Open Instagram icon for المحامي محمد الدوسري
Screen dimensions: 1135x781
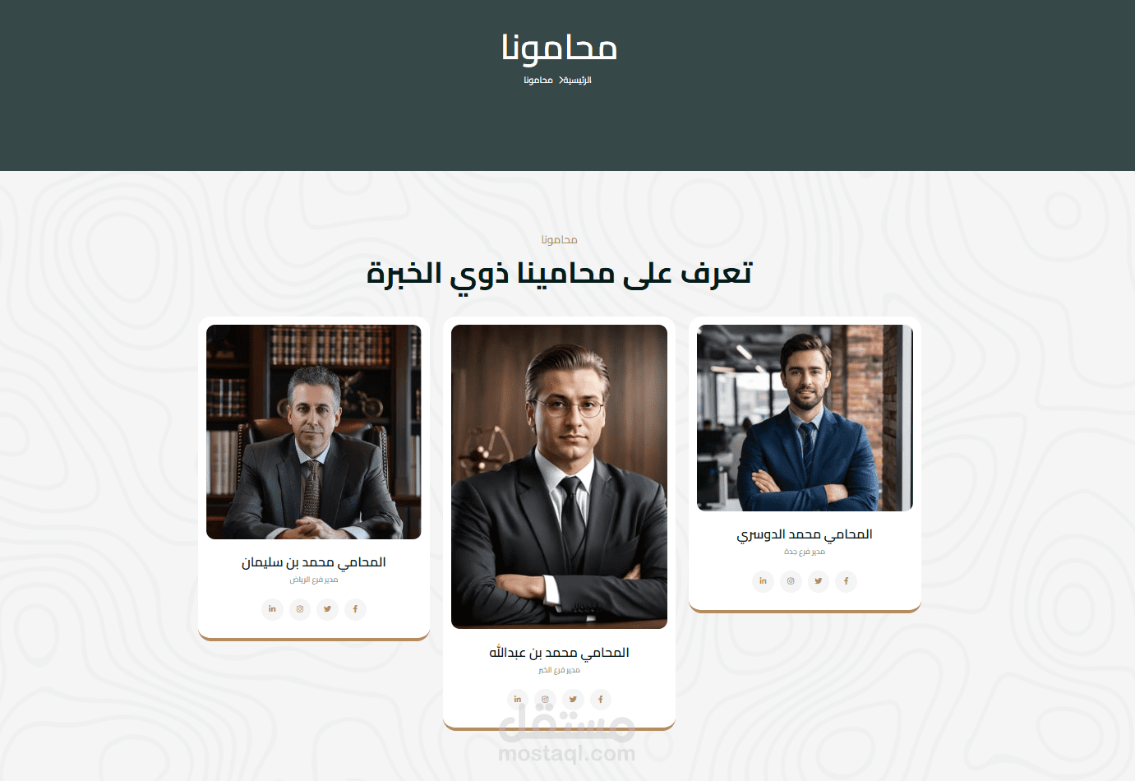point(791,581)
